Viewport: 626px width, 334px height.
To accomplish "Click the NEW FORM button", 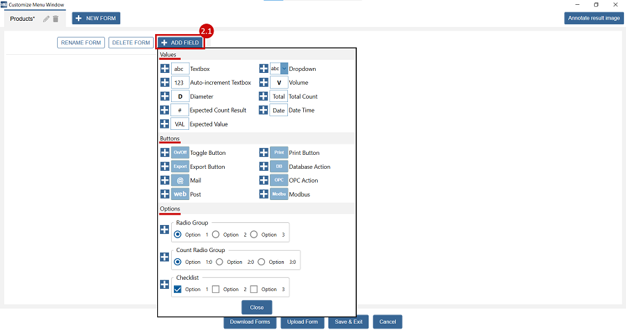I will tap(96, 18).
